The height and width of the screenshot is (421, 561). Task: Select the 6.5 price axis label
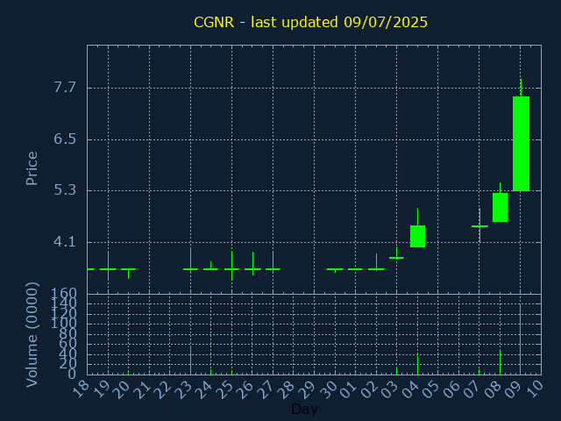click(x=65, y=139)
